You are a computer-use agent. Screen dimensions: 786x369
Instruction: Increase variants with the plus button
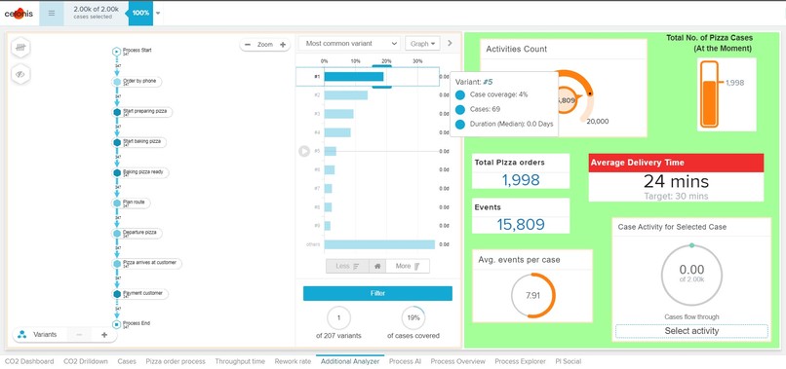pyautogui.click(x=104, y=335)
